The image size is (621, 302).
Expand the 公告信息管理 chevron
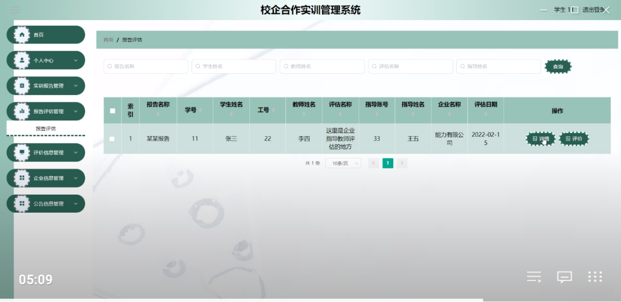76,203
